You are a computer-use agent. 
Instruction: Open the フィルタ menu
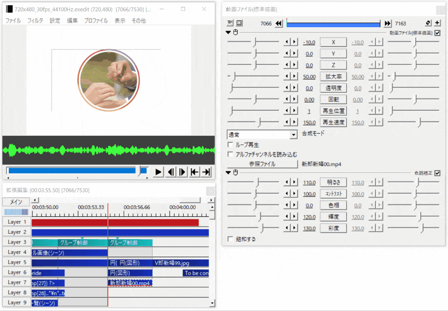coord(35,21)
